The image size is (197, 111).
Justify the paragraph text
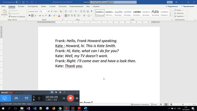[x=74, y=15]
